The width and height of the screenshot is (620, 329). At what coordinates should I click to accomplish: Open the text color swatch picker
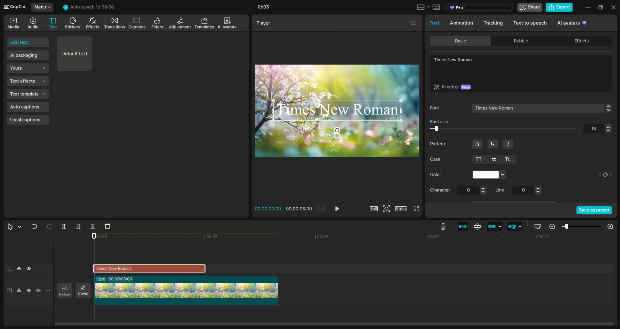486,174
